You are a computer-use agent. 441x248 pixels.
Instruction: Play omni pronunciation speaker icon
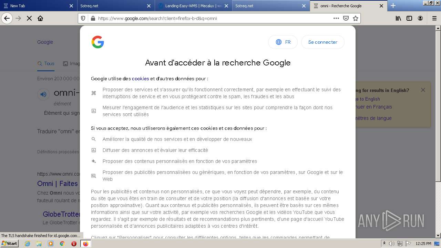[43, 94]
